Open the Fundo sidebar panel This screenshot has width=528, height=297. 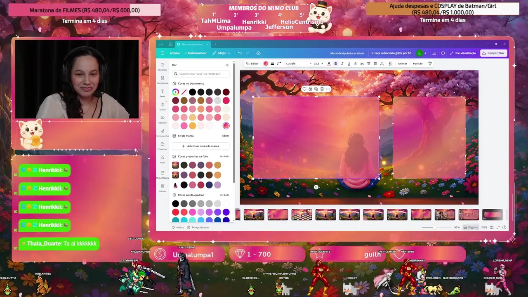coord(163,188)
